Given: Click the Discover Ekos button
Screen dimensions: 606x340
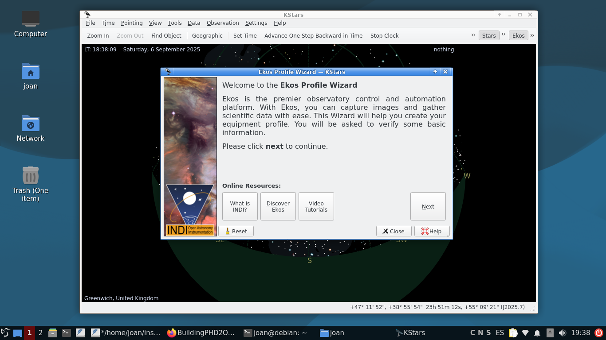Looking at the screenshot, I should tap(278, 206).
